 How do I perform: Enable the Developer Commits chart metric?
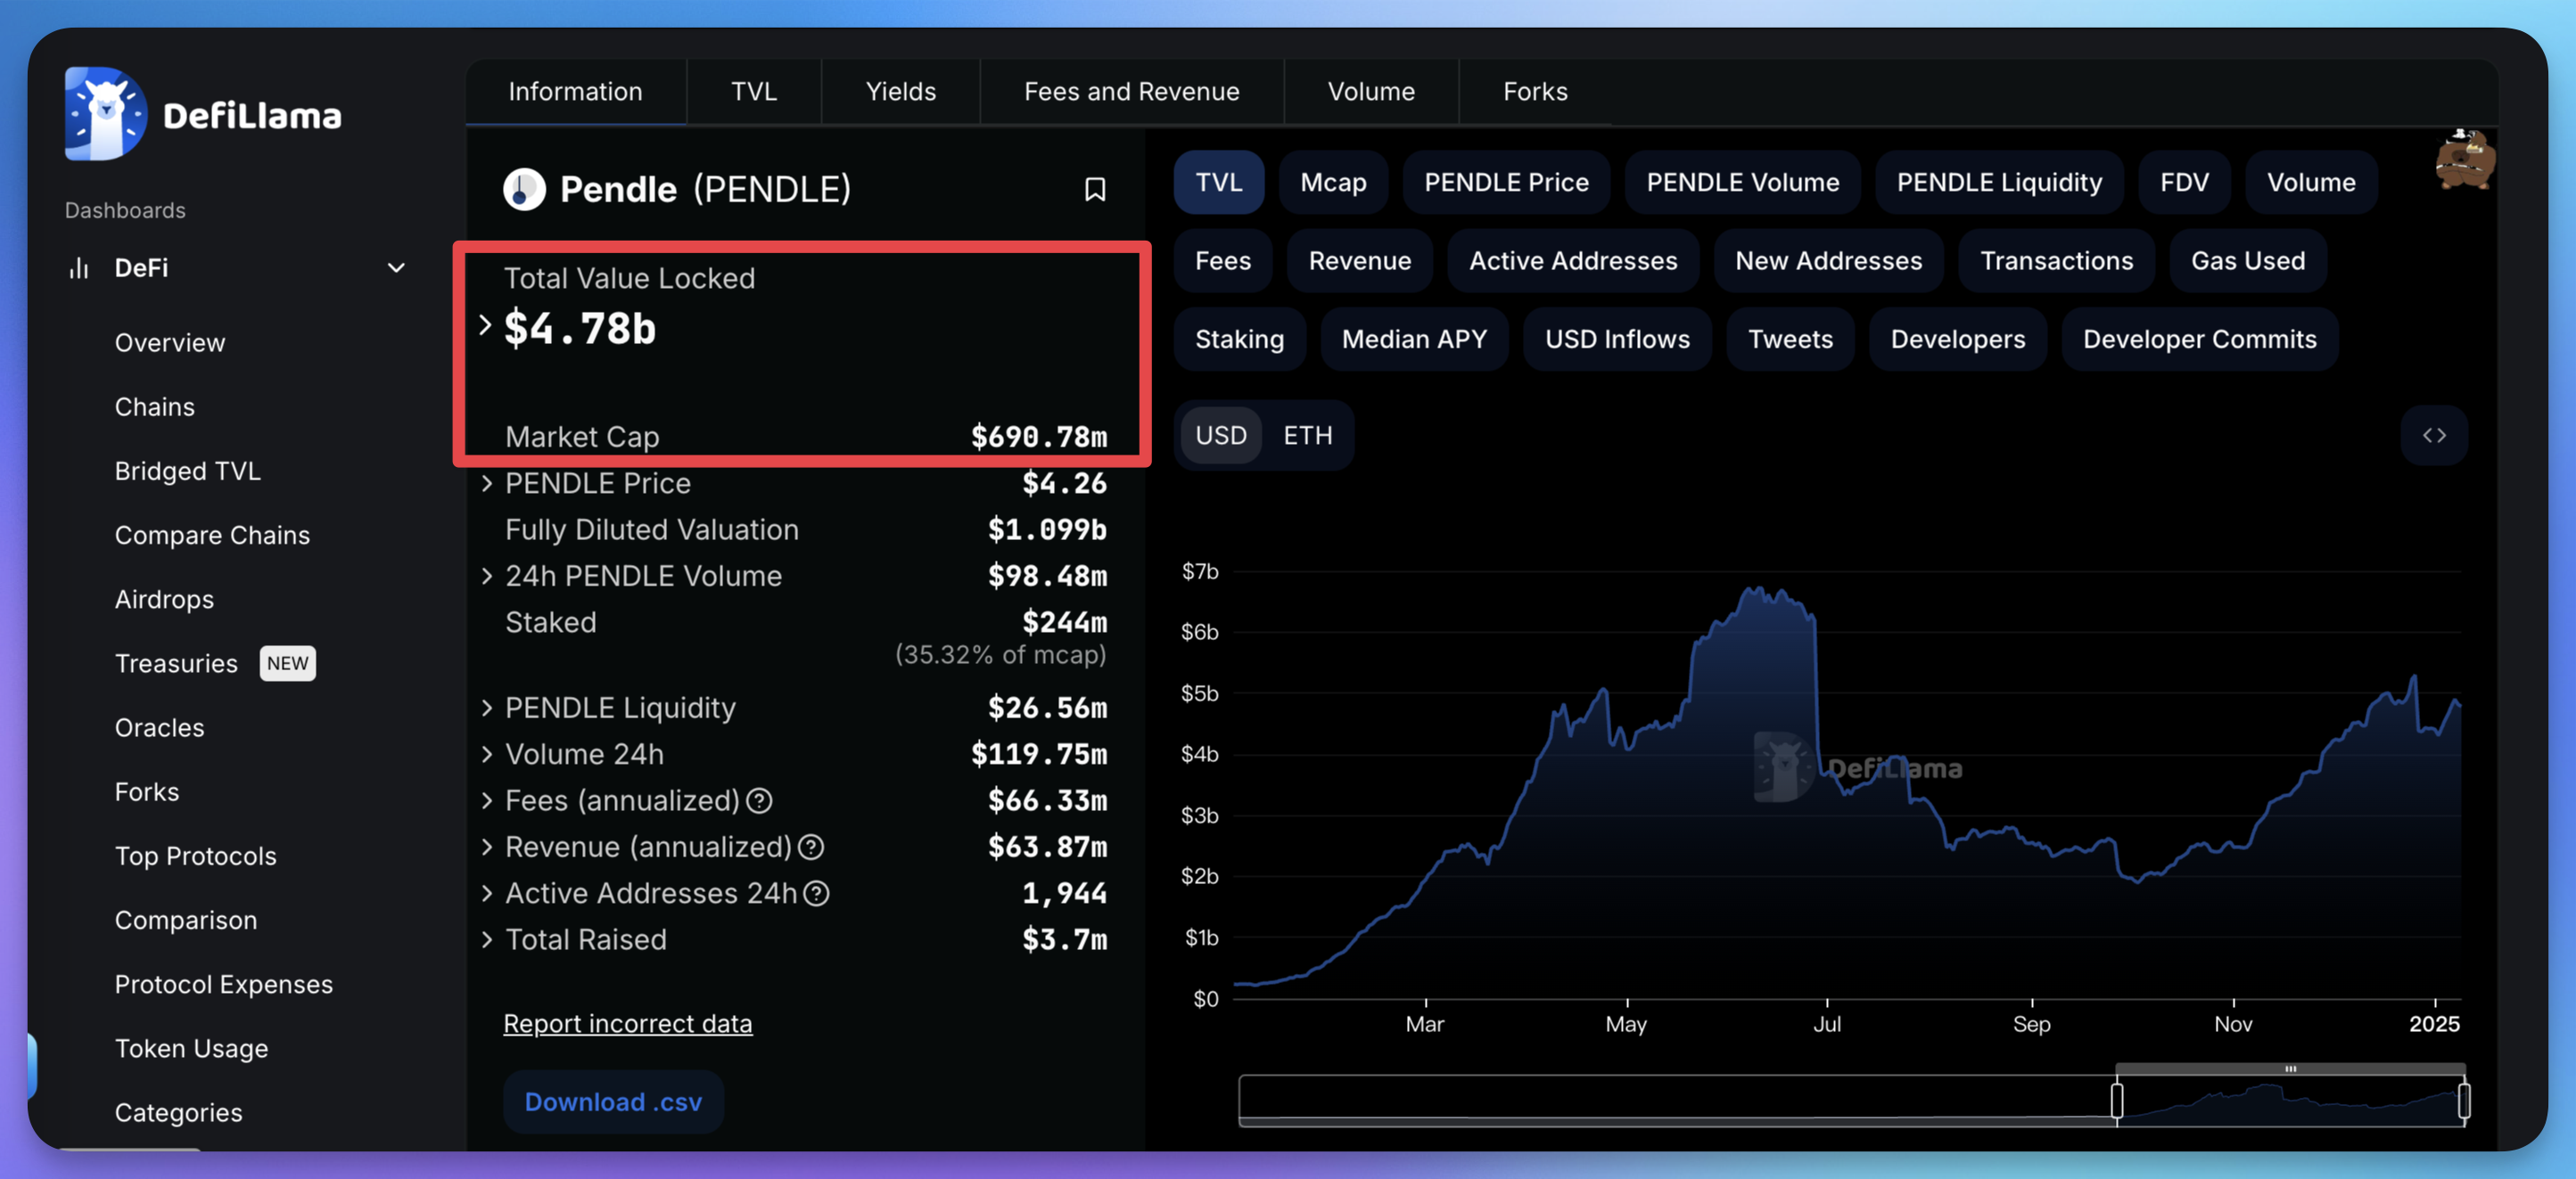coord(2199,340)
